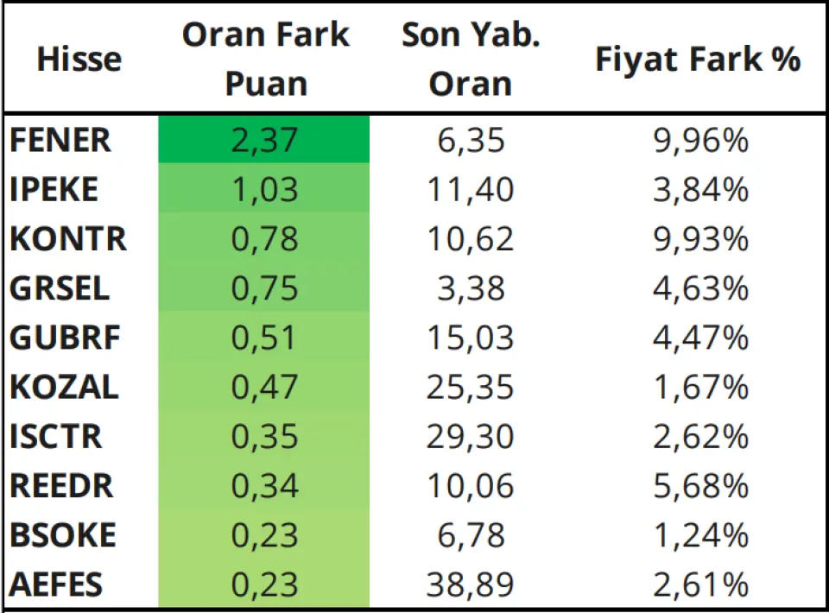
Task: Click the 9,96% price difference value
Action: pyautogui.click(x=700, y=141)
